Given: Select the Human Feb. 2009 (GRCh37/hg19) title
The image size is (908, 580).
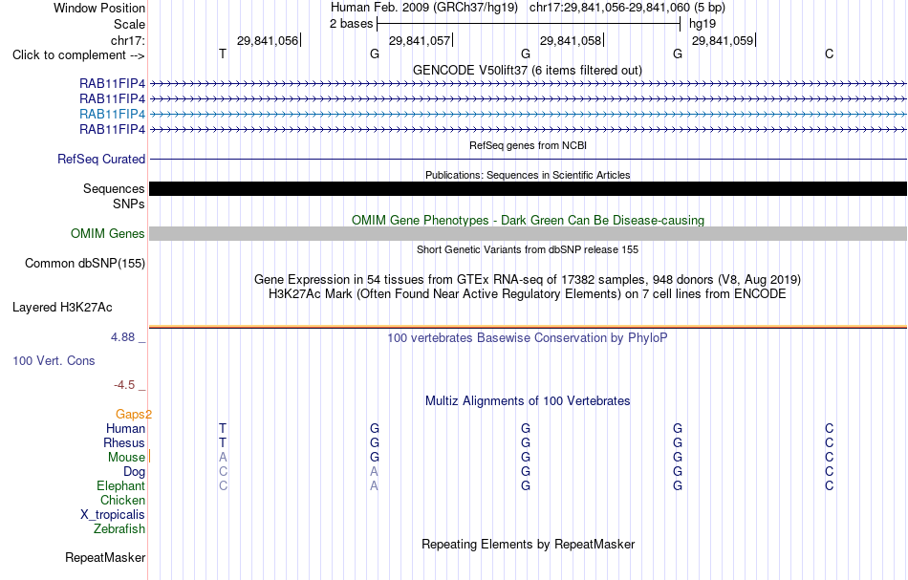Looking at the screenshot, I should (x=426, y=8).
